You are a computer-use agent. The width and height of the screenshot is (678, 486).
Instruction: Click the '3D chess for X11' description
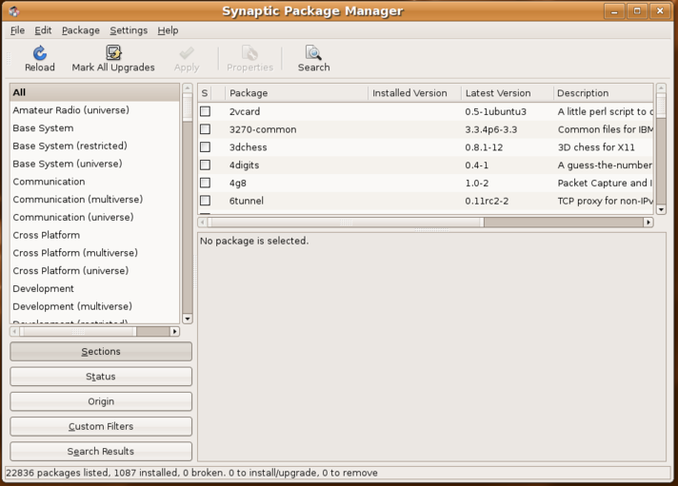(596, 146)
